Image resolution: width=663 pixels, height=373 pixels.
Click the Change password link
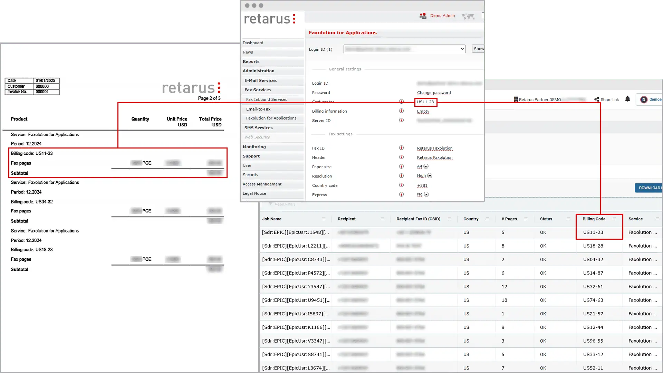434,93
